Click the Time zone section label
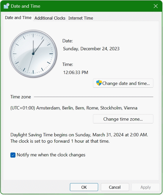Viewport: 163px width, 195px height. pyautogui.click(x=21, y=97)
